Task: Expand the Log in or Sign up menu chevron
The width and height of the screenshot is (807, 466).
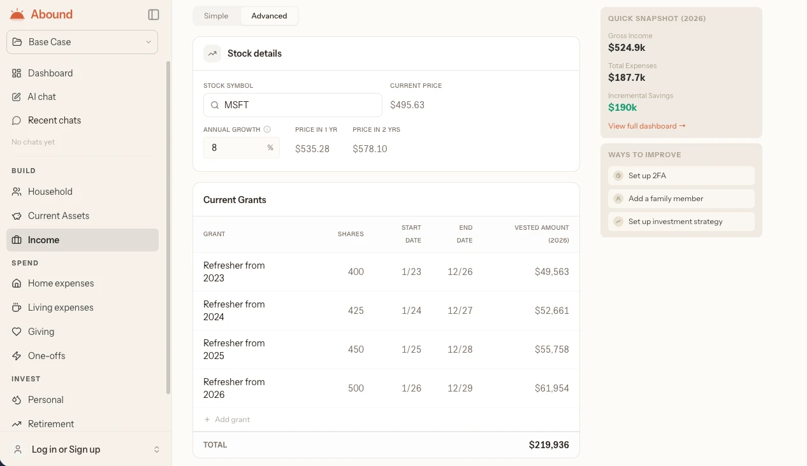Action: click(157, 449)
